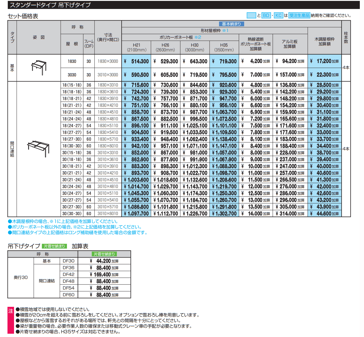364x337 pixels.
Task: Click the blue 基本納まり header label
Action: click(x=231, y=24)
